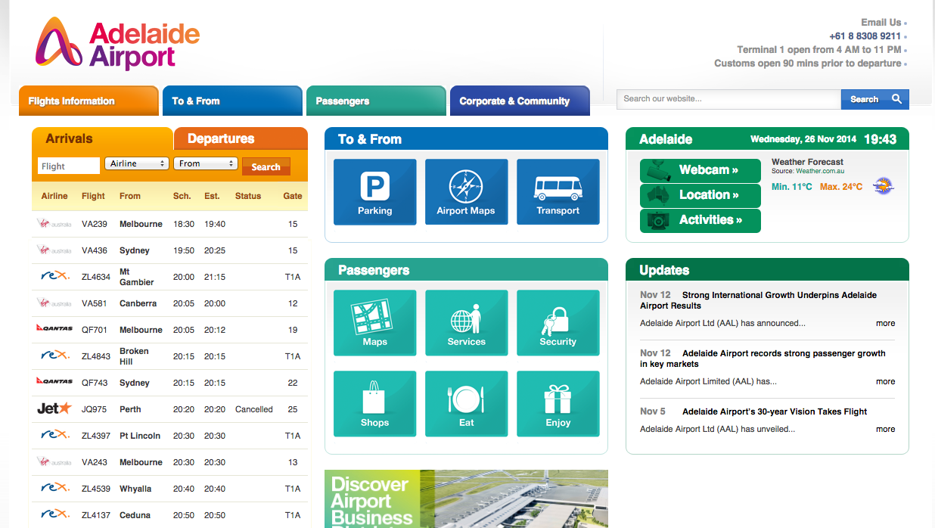
Task: Select the passenger Maps tile
Action: click(374, 322)
